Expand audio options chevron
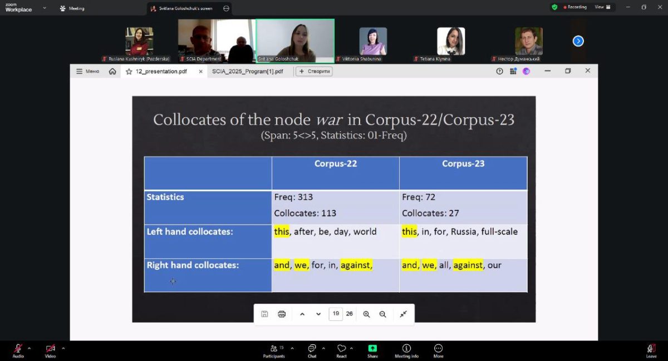Image resolution: width=668 pixels, height=361 pixels. (x=30, y=349)
